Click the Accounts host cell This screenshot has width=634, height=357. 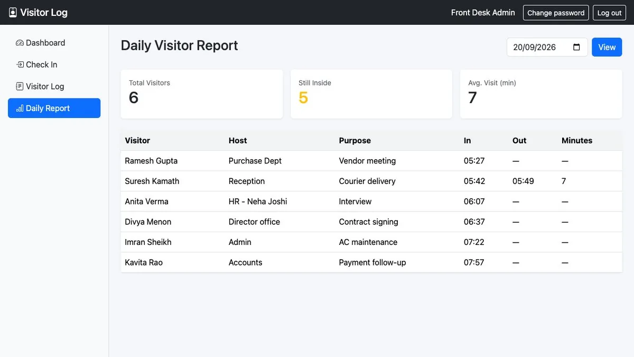tap(246, 262)
